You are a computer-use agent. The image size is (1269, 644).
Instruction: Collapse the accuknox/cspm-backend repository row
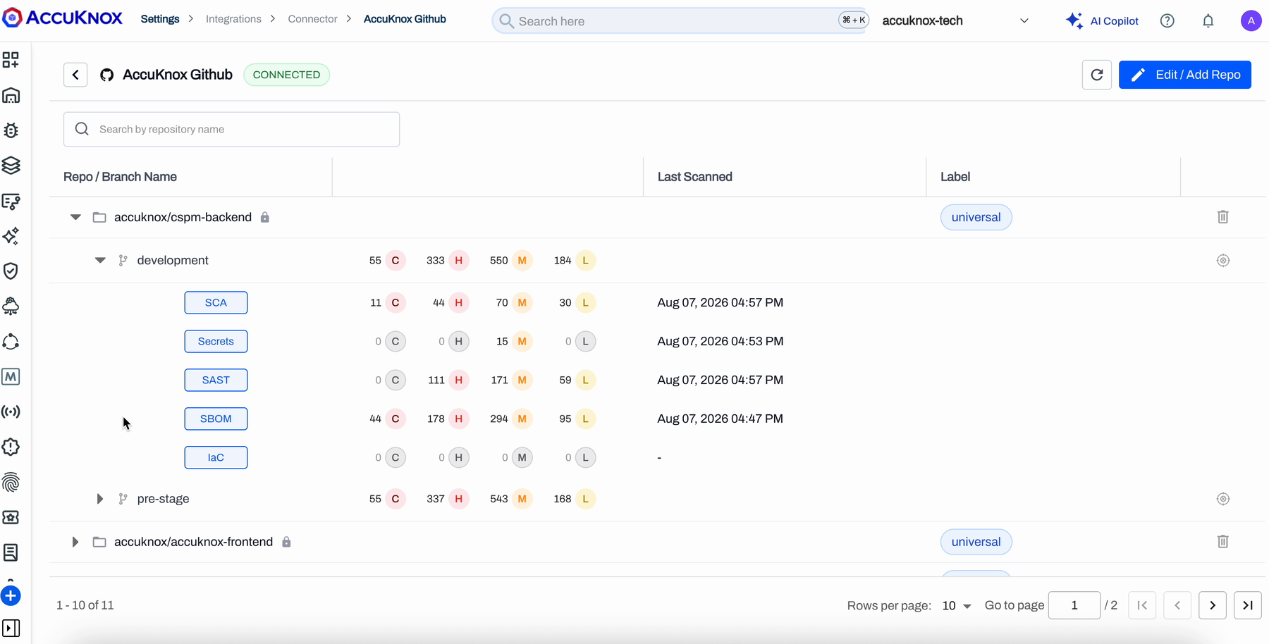(x=75, y=217)
